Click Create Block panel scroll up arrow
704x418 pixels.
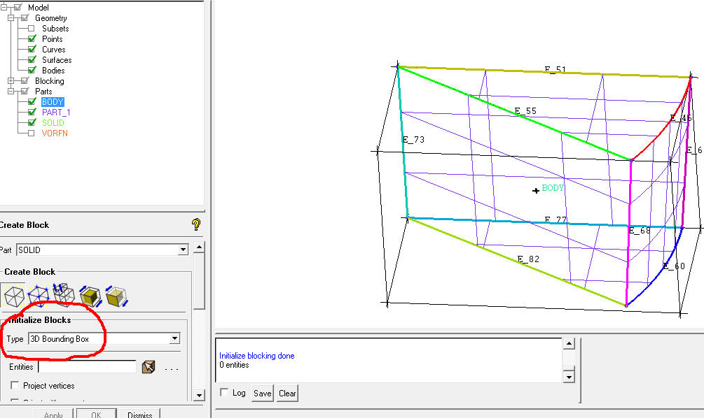199,247
